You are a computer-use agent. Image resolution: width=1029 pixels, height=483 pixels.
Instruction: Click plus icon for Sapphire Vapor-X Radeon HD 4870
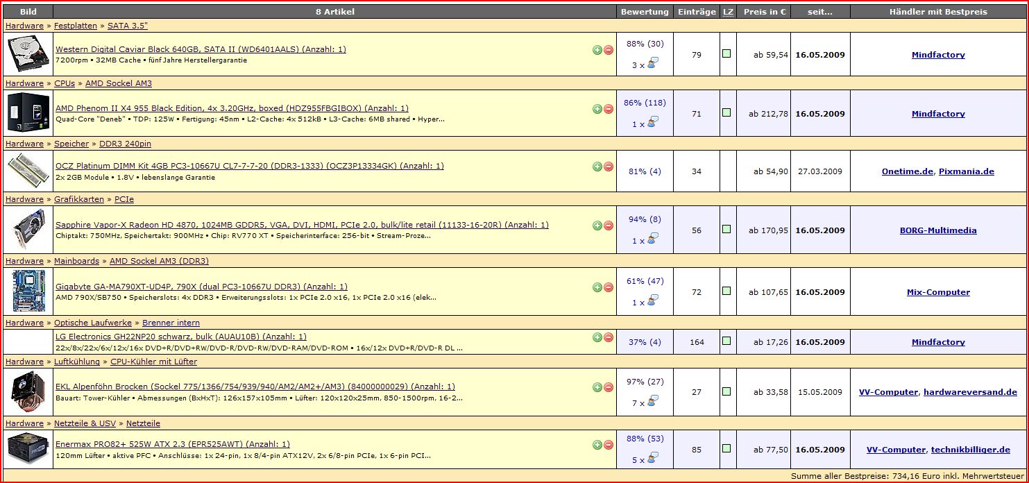[x=597, y=226]
